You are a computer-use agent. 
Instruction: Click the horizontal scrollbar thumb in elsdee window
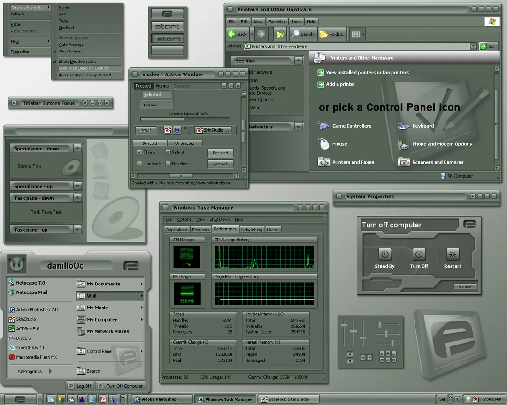(x=181, y=176)
